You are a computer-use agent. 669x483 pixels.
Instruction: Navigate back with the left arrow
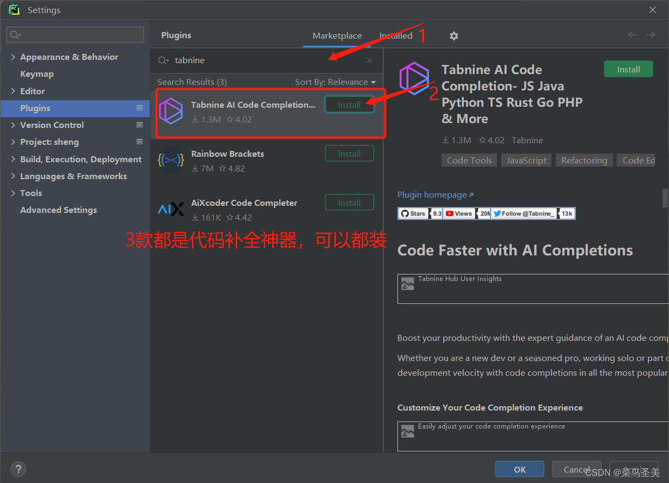point(632,35)
